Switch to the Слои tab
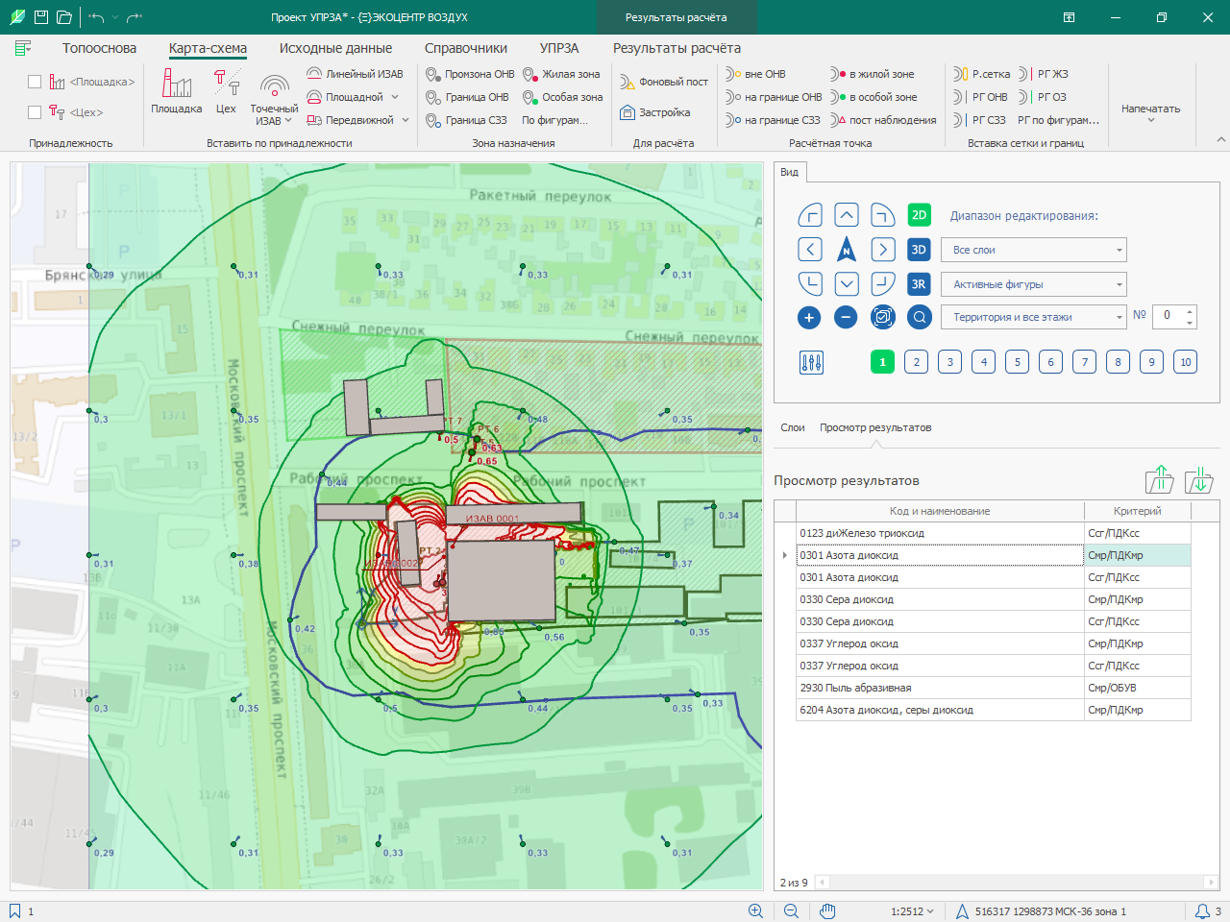 click(793, 427)
